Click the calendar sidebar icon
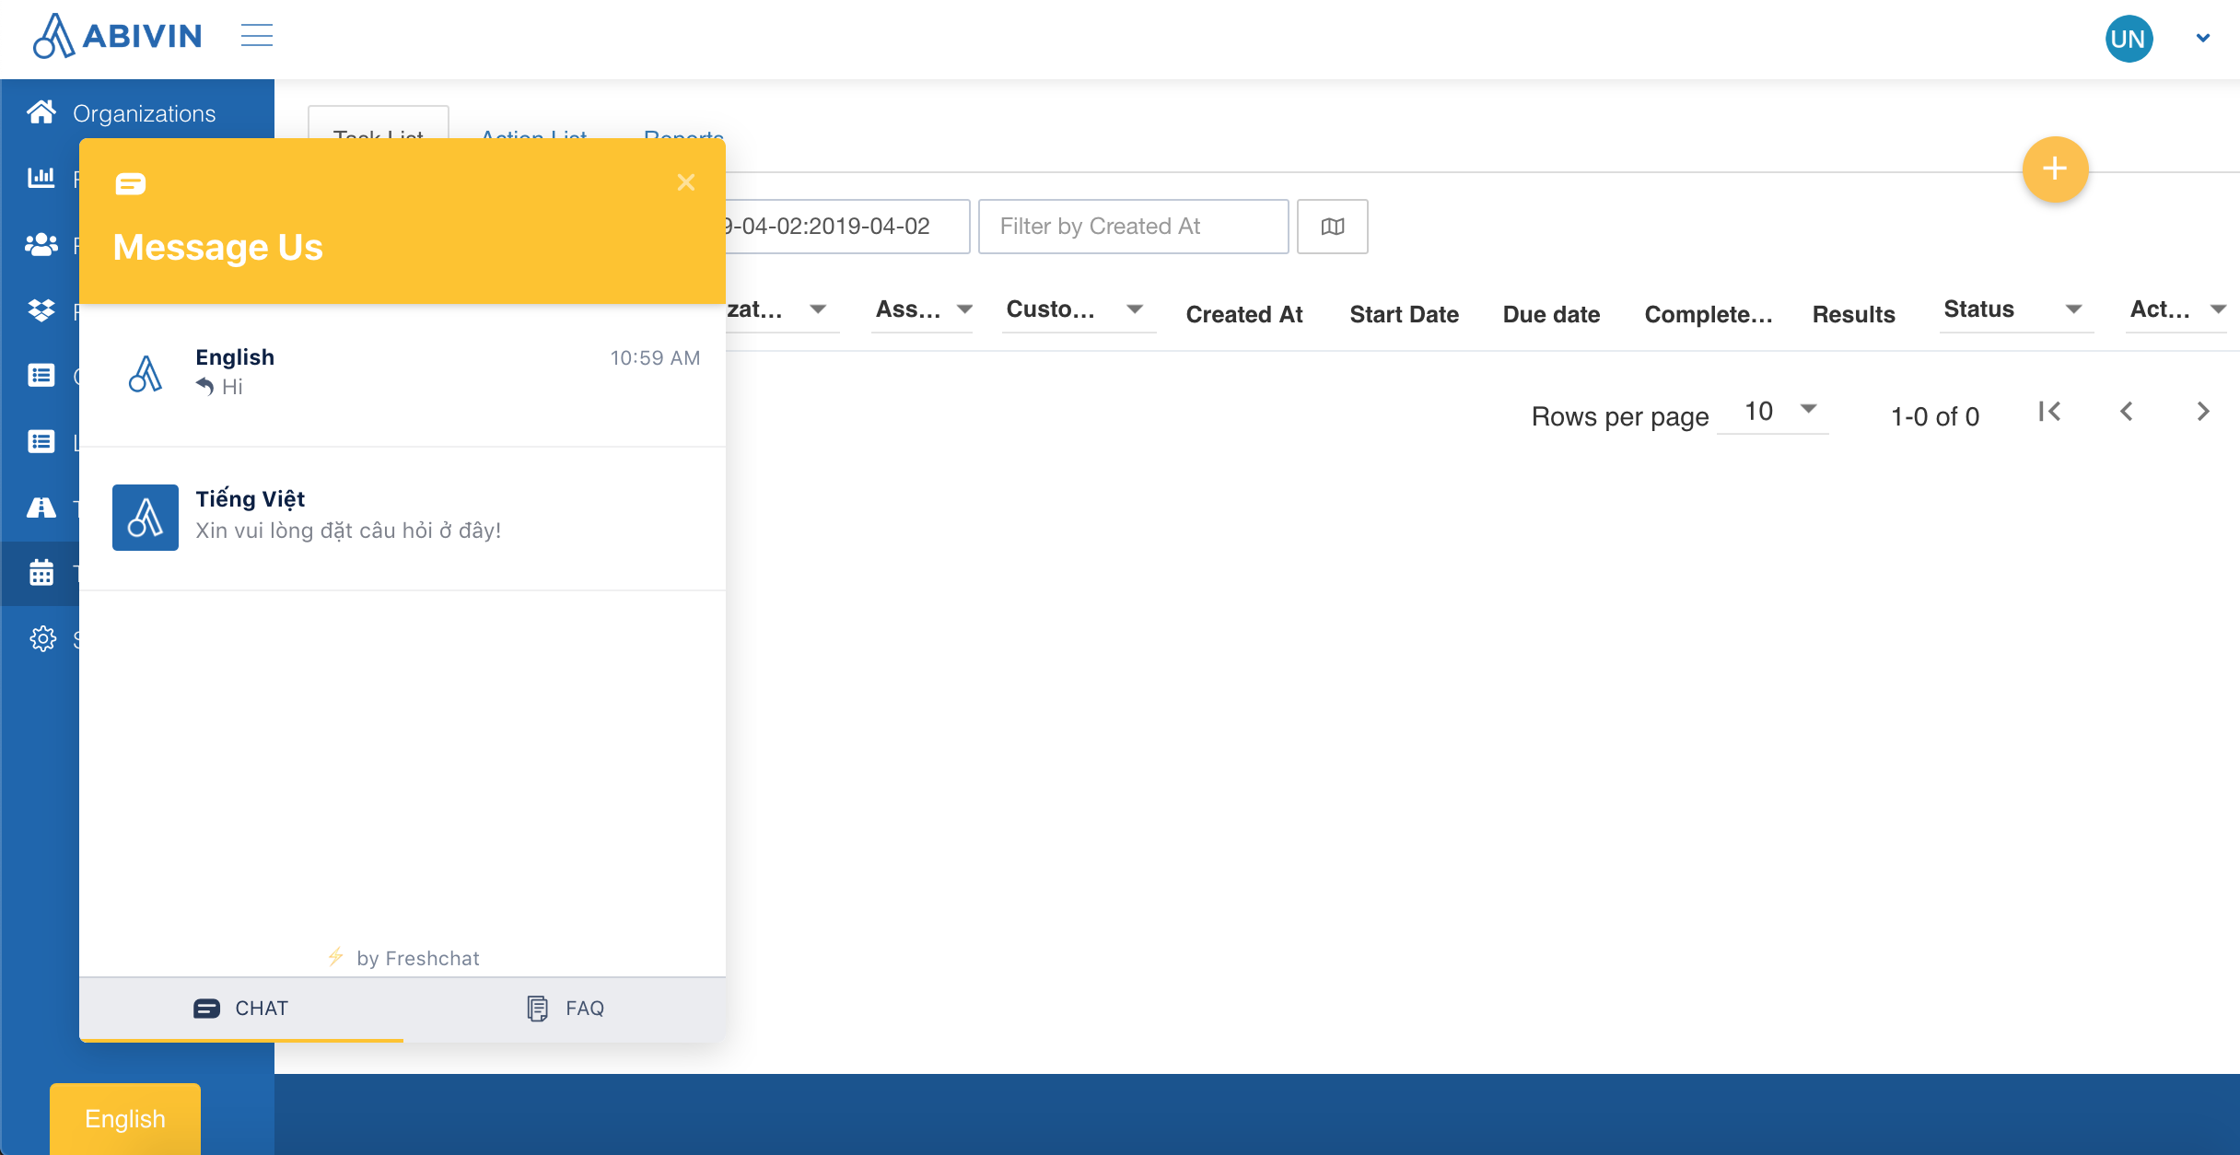 [41, 572]
